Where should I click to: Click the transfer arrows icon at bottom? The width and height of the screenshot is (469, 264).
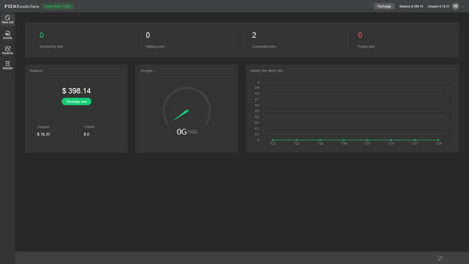pyautogui.click(x=440, y=259)
